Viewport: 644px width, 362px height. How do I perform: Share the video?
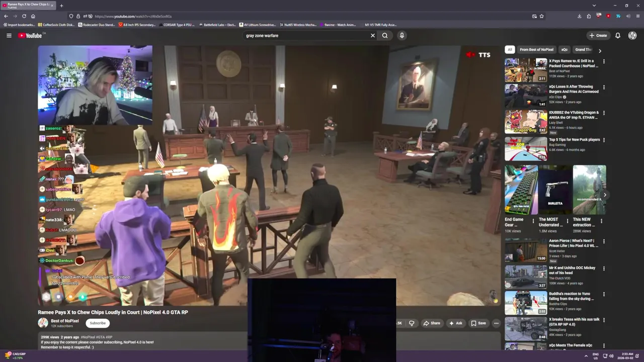(x=432, y=323)
